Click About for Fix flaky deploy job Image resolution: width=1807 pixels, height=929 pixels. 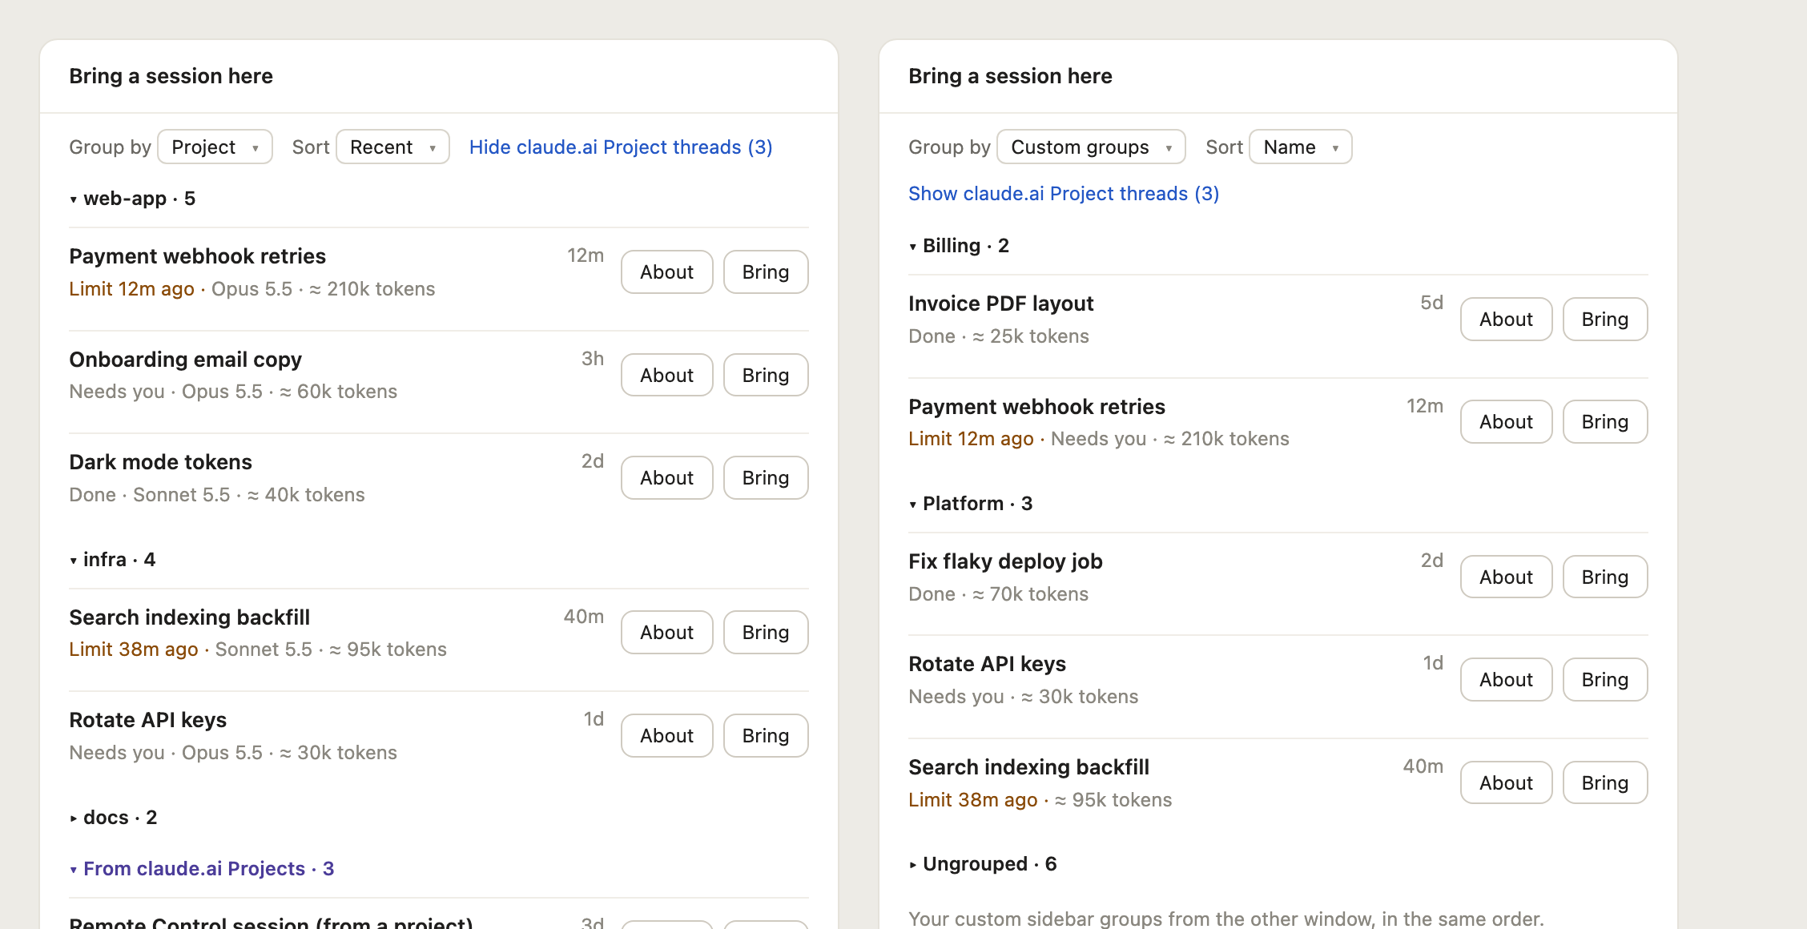point(1507,577)
